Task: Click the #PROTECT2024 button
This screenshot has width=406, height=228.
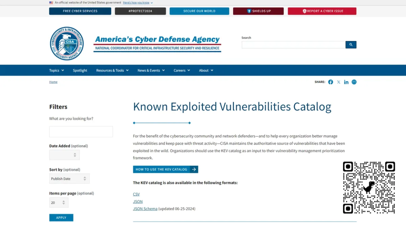Action: 140,11
